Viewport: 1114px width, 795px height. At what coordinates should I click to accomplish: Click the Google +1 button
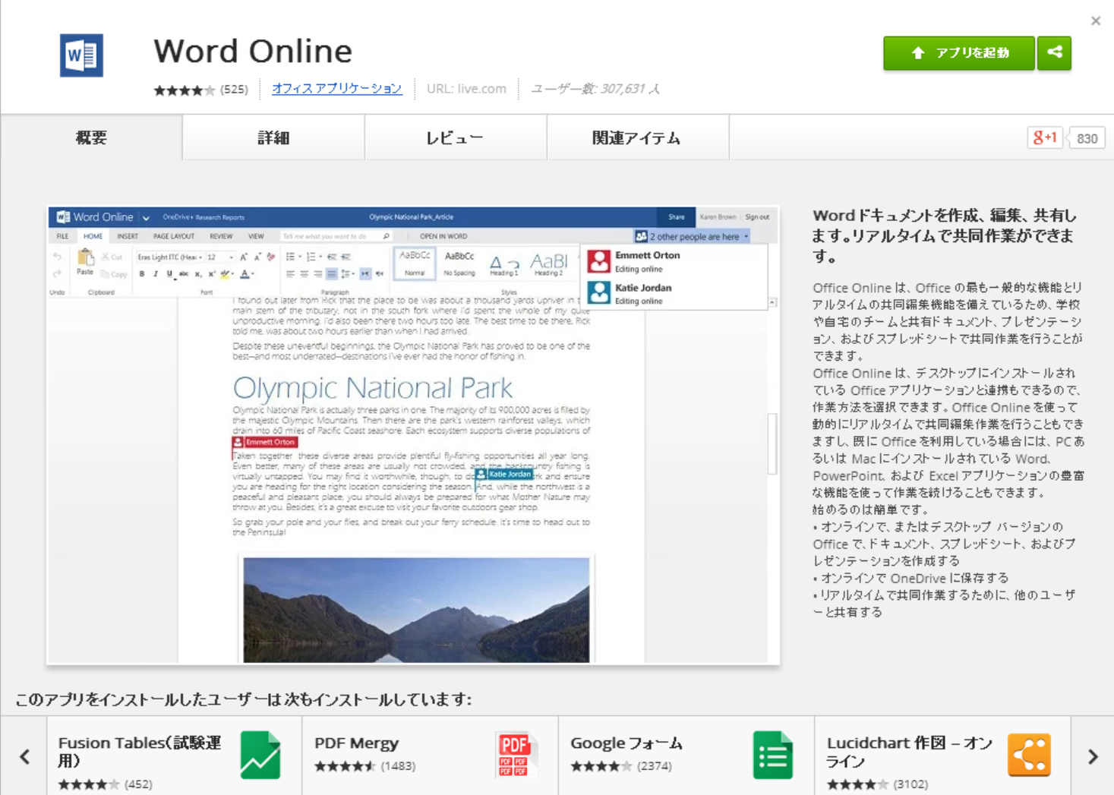(1044, 137)
